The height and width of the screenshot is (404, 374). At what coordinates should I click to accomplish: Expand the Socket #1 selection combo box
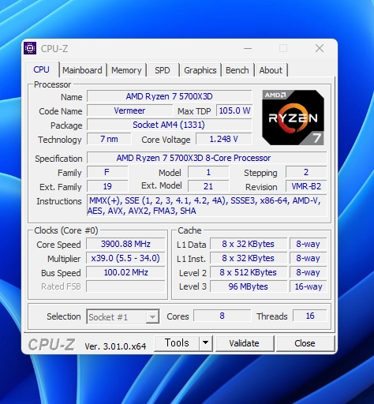coord(123,316)
